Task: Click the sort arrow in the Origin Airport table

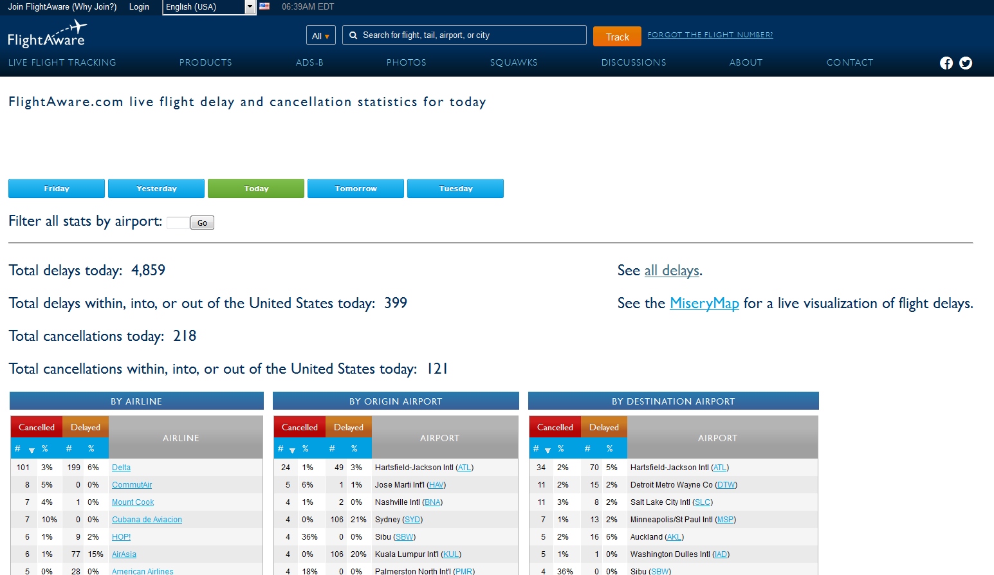Action: (292, 450)
